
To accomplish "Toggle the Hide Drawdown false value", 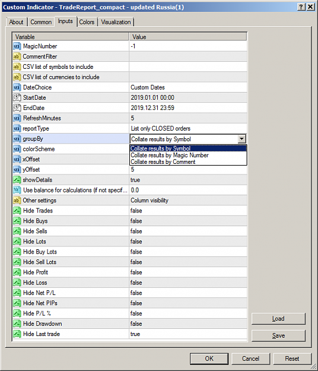I will click(x=188, y=324).
